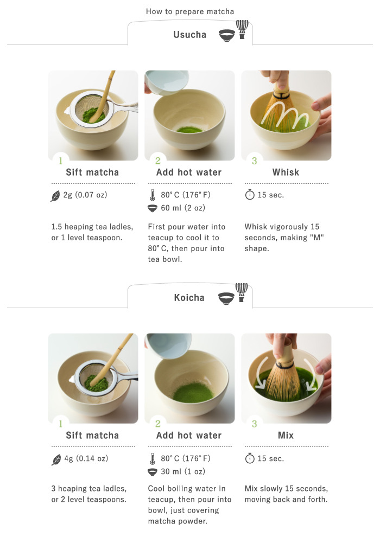Click the How to prepare matcha heading
The image size is (380, 537).
point(190,11)
